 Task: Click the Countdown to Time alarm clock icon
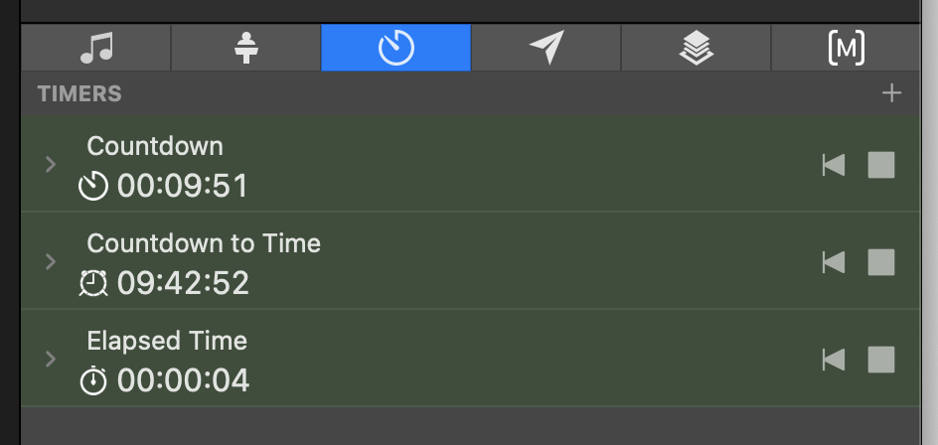(x=93, y=283)
